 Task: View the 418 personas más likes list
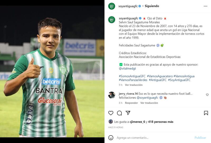click(161, 122)
